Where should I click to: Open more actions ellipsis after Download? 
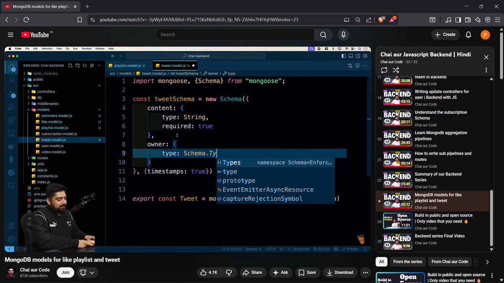[x=365, y=273]
